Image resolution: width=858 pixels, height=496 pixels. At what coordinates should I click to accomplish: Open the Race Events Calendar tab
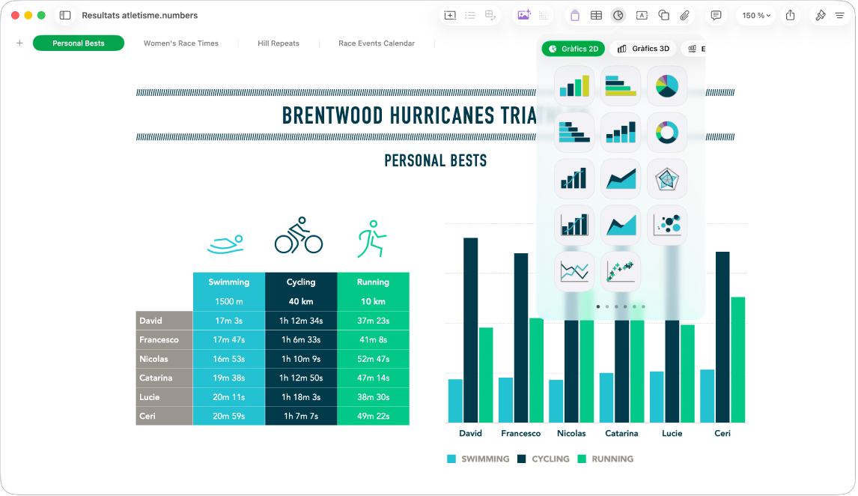377,43
